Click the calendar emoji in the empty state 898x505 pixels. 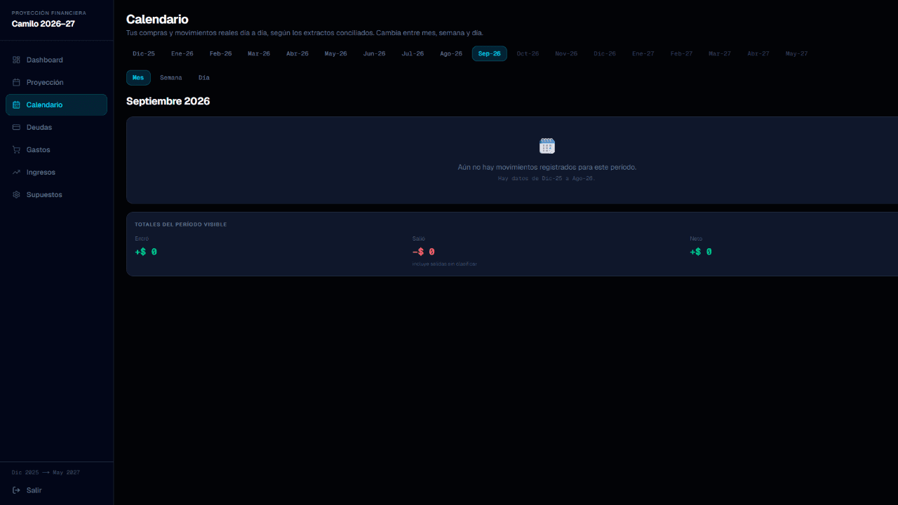[x=547, y=146]
